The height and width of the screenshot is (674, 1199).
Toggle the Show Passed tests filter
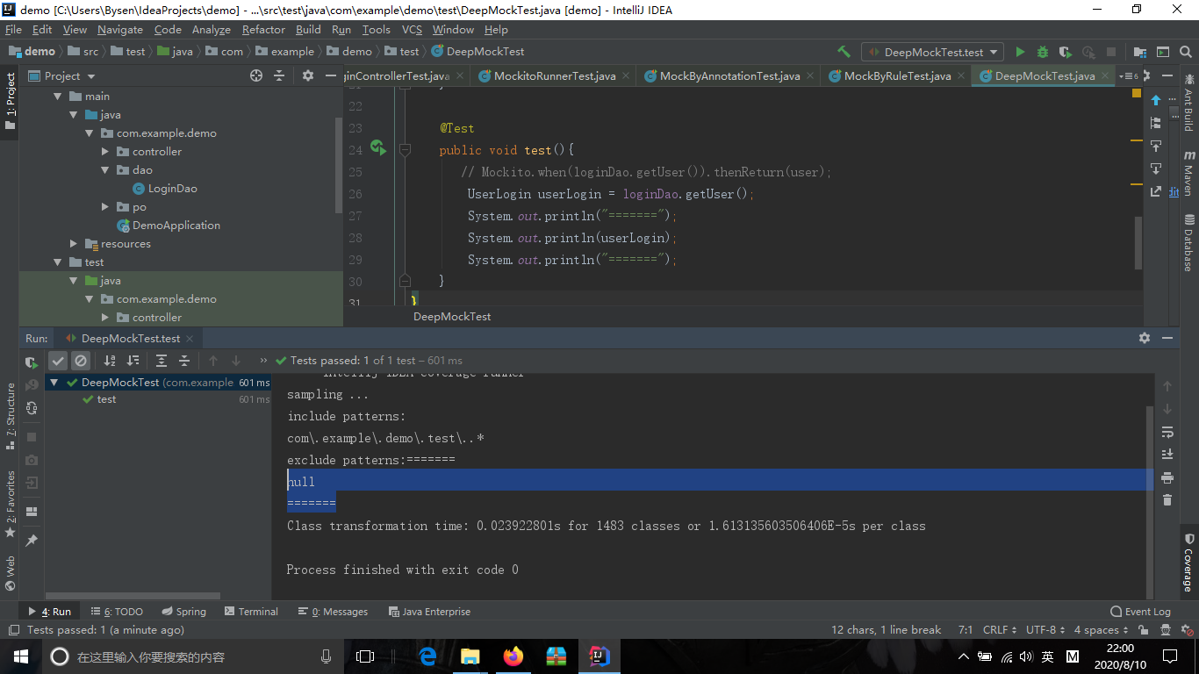[58, 360]
